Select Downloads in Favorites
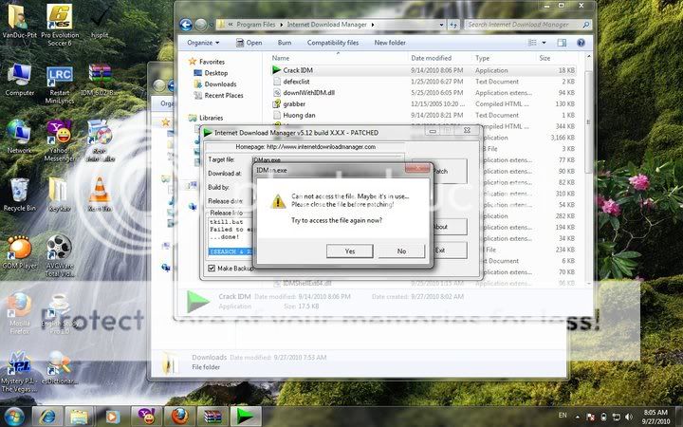 click(220, 84)
